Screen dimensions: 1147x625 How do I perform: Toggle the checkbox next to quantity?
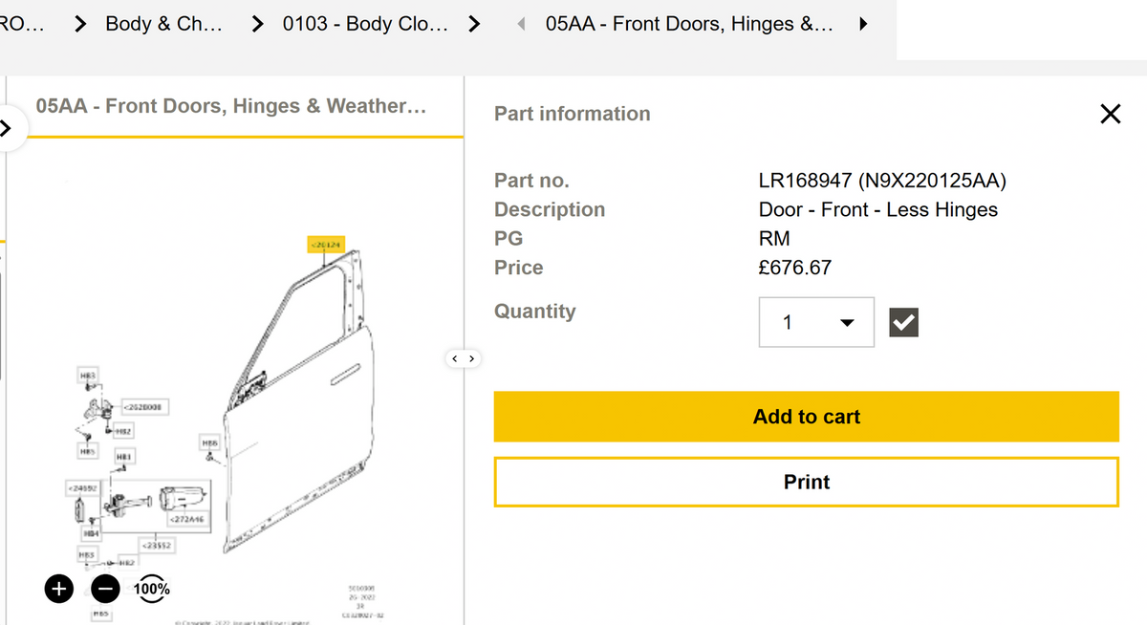[903, 323]
